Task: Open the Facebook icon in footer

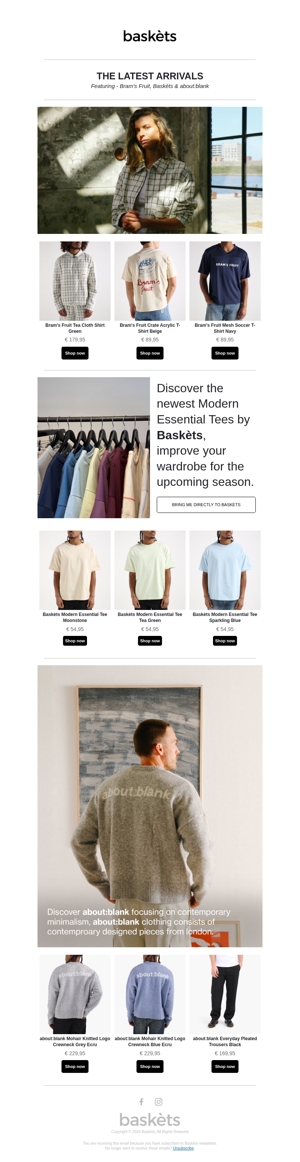Action: click(x=141, y=1101)
